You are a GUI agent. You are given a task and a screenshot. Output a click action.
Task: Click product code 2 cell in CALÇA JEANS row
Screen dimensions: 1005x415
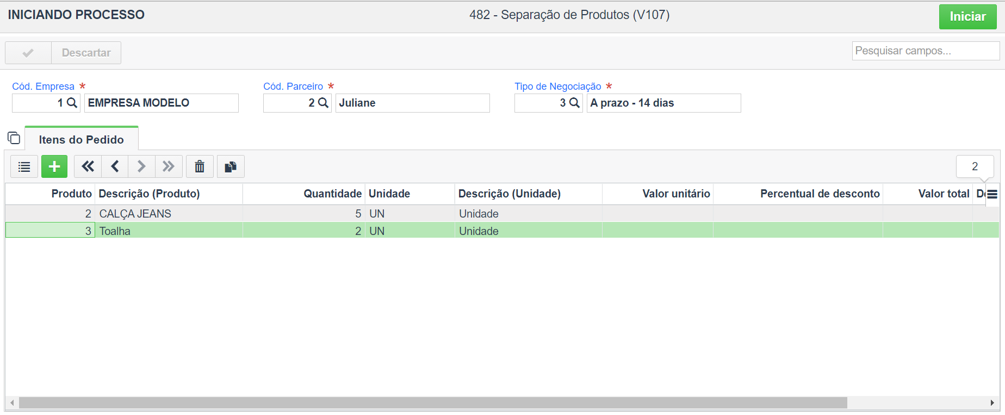point(51,214)
